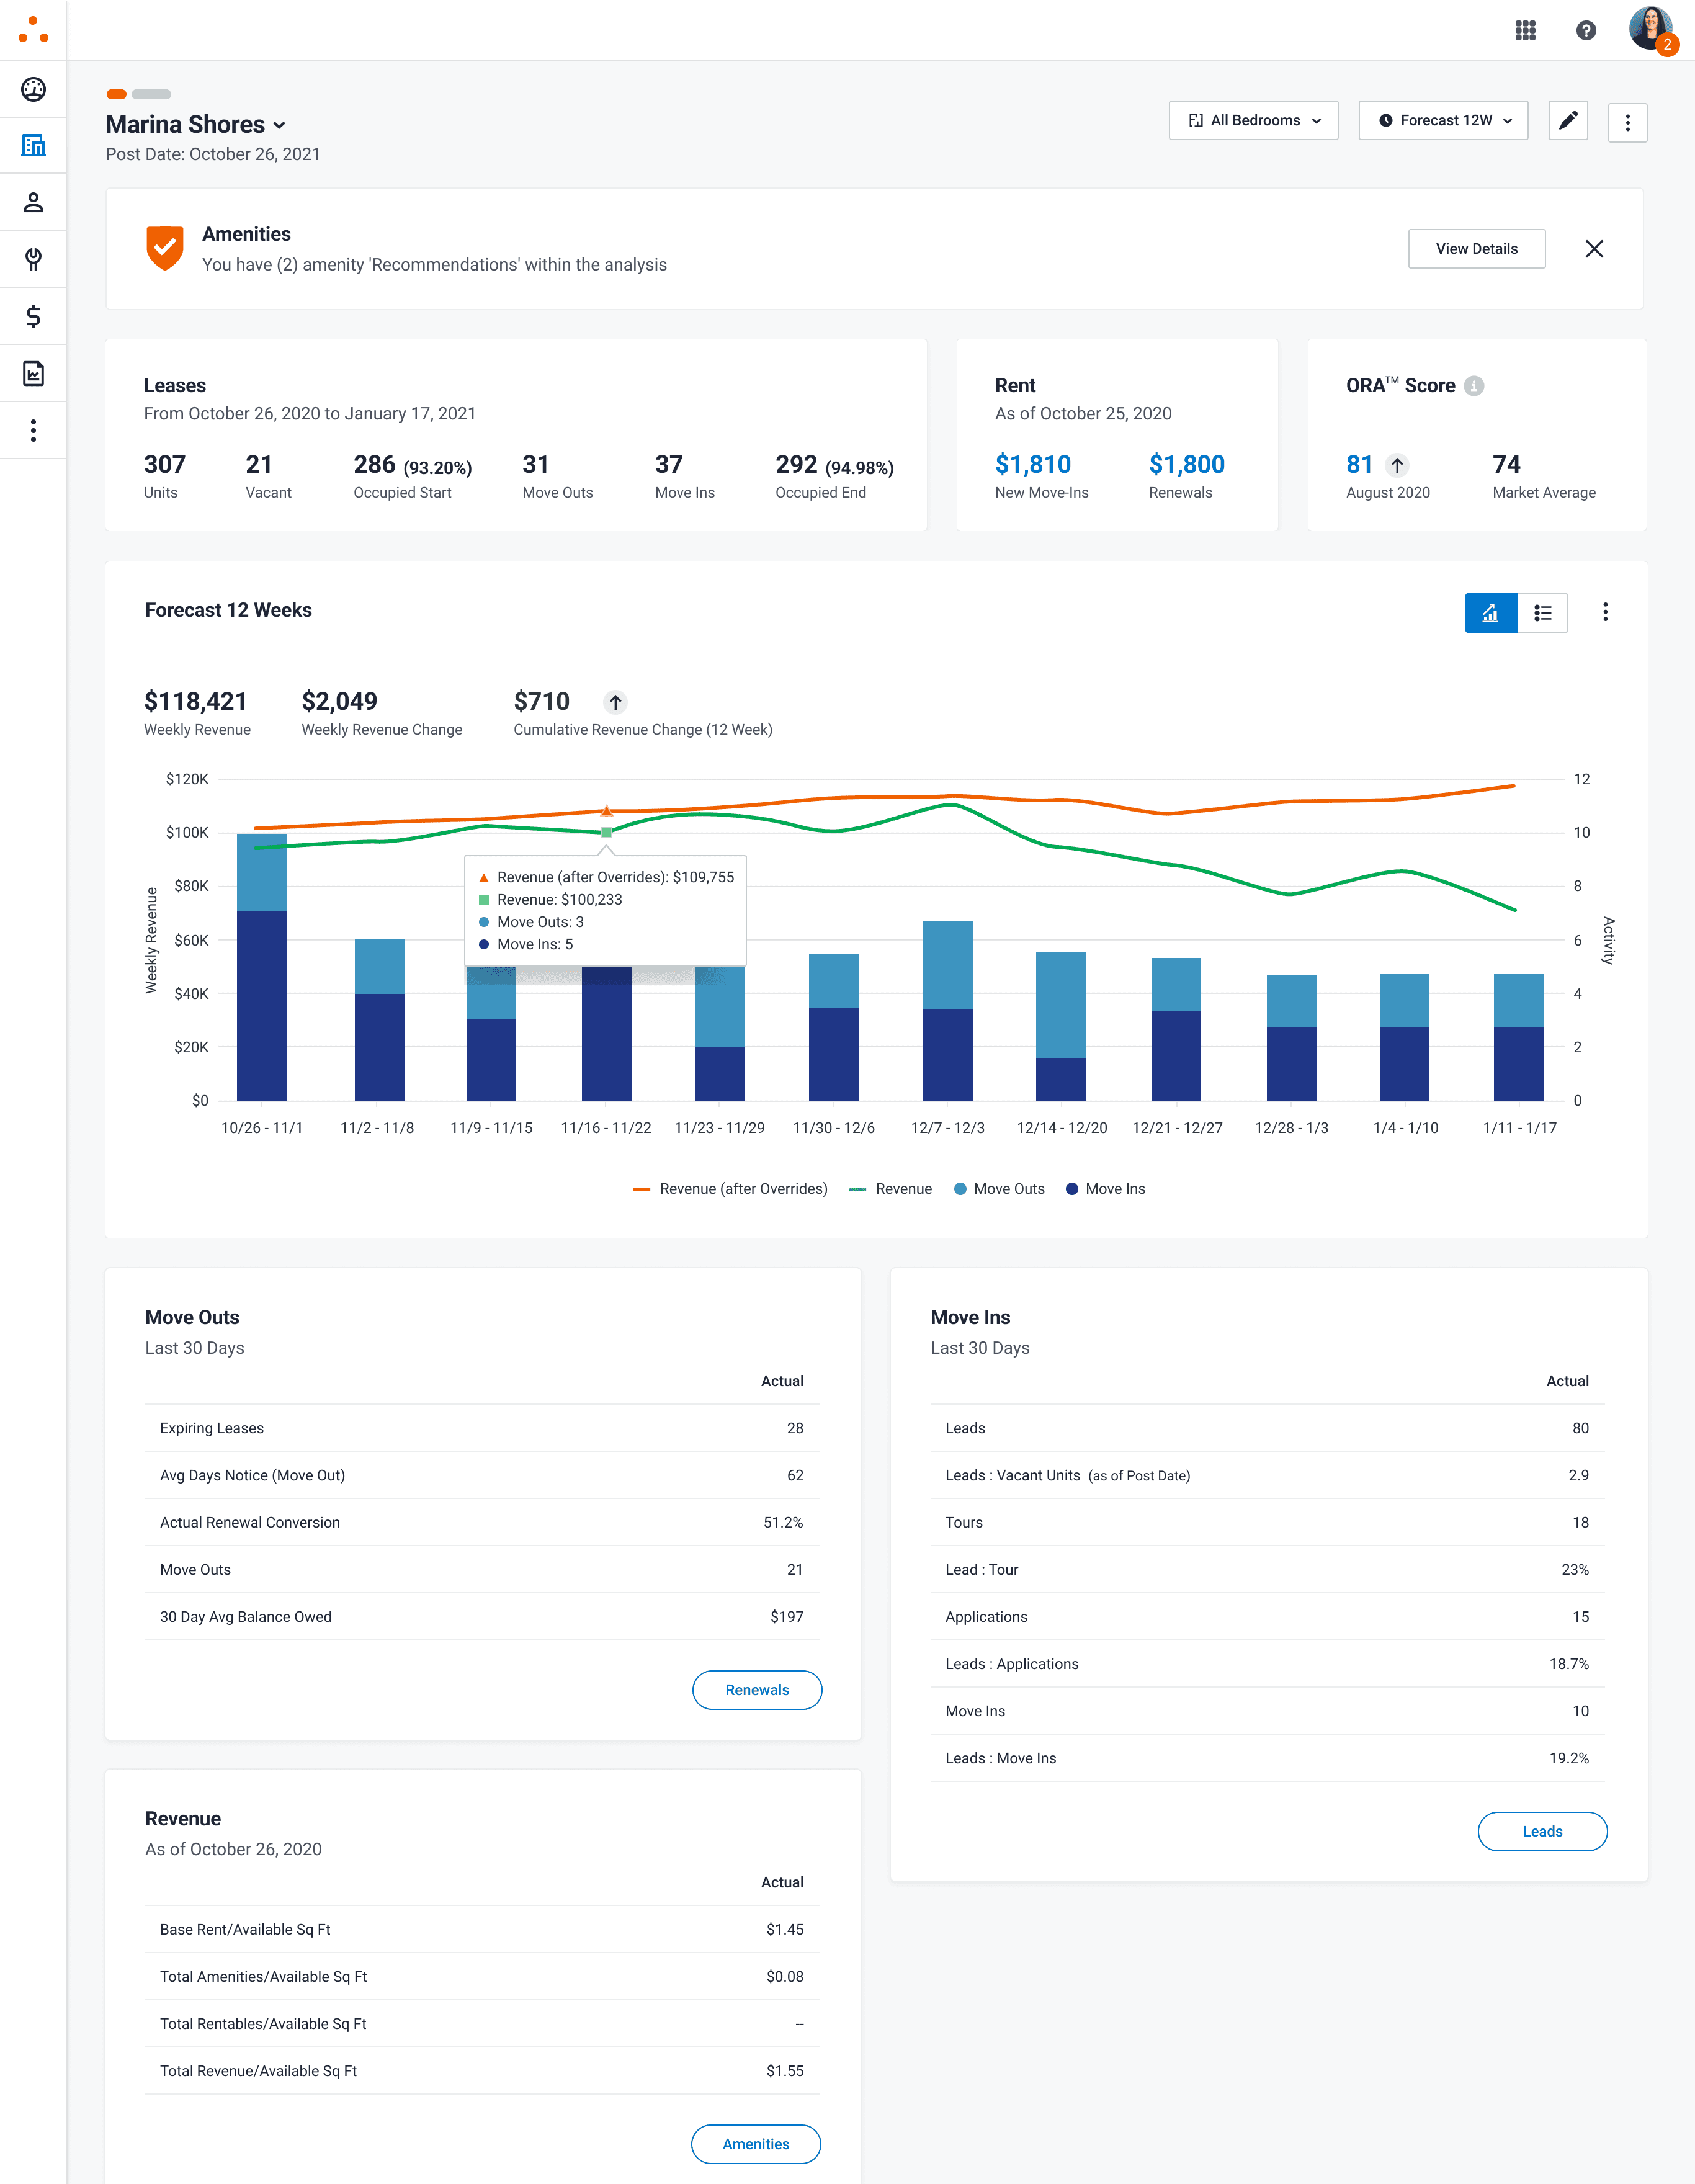
Task: Click the Avg Days Notice (Move Out) row
Action: (x=482, y=1475)
